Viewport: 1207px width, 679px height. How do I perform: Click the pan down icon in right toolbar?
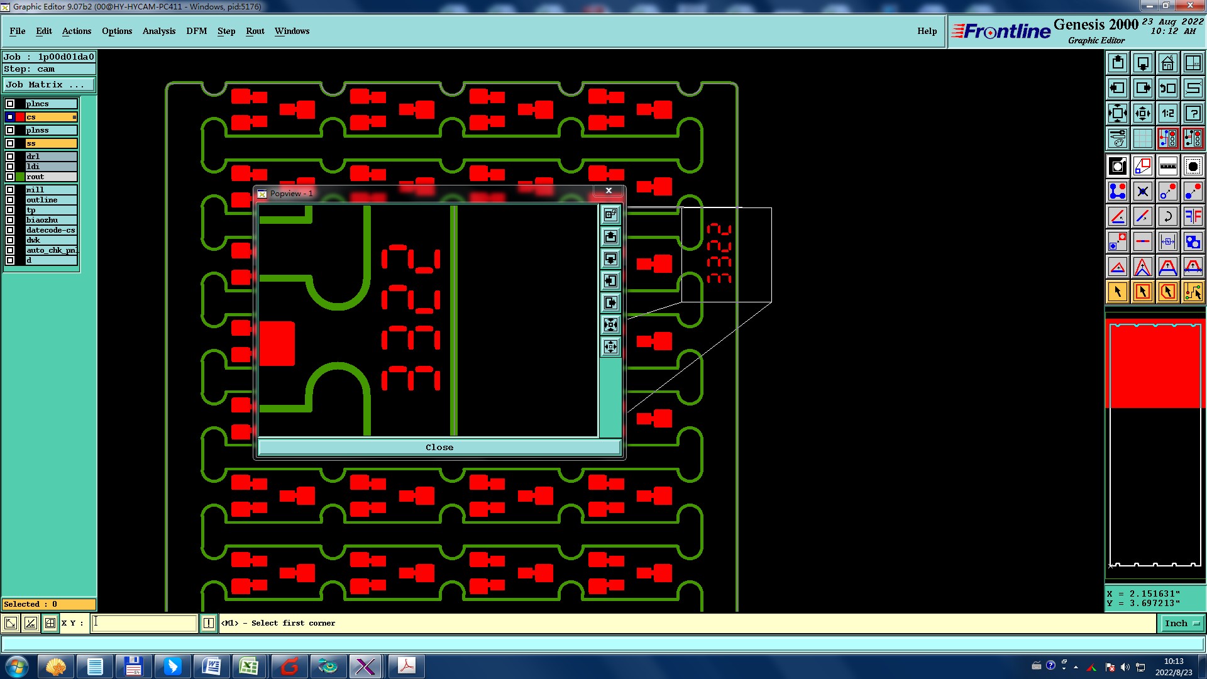click(1143, 63)
